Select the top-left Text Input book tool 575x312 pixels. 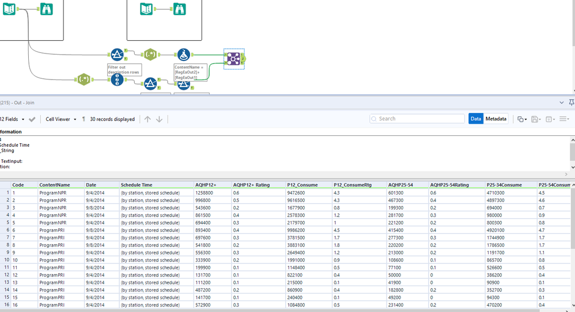point(9,9)
